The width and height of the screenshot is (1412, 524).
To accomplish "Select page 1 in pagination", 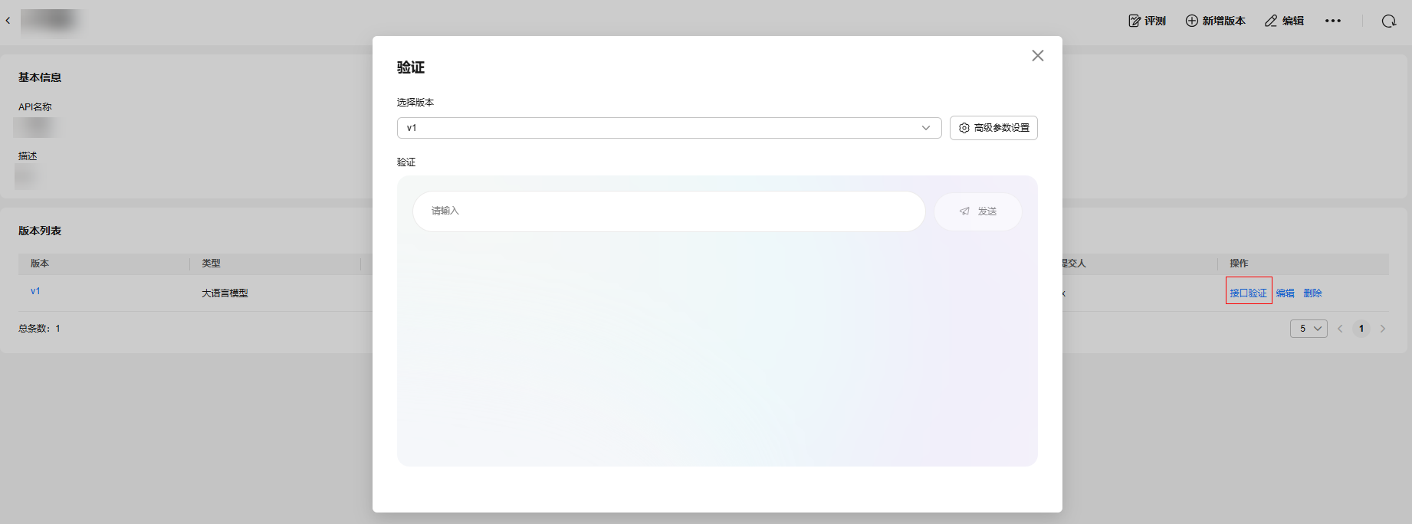I will (x=1361, y=329).
